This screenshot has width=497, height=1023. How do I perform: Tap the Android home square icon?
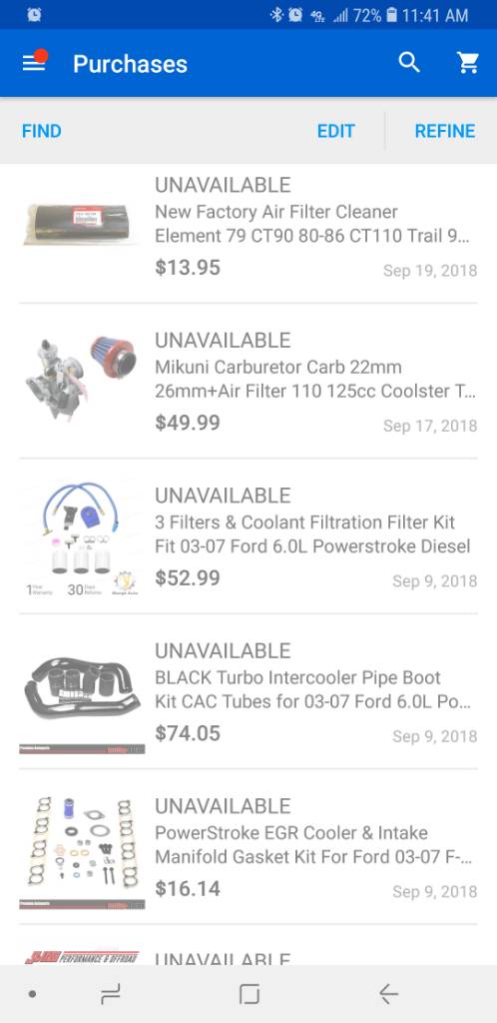click(x=248, y=994)
